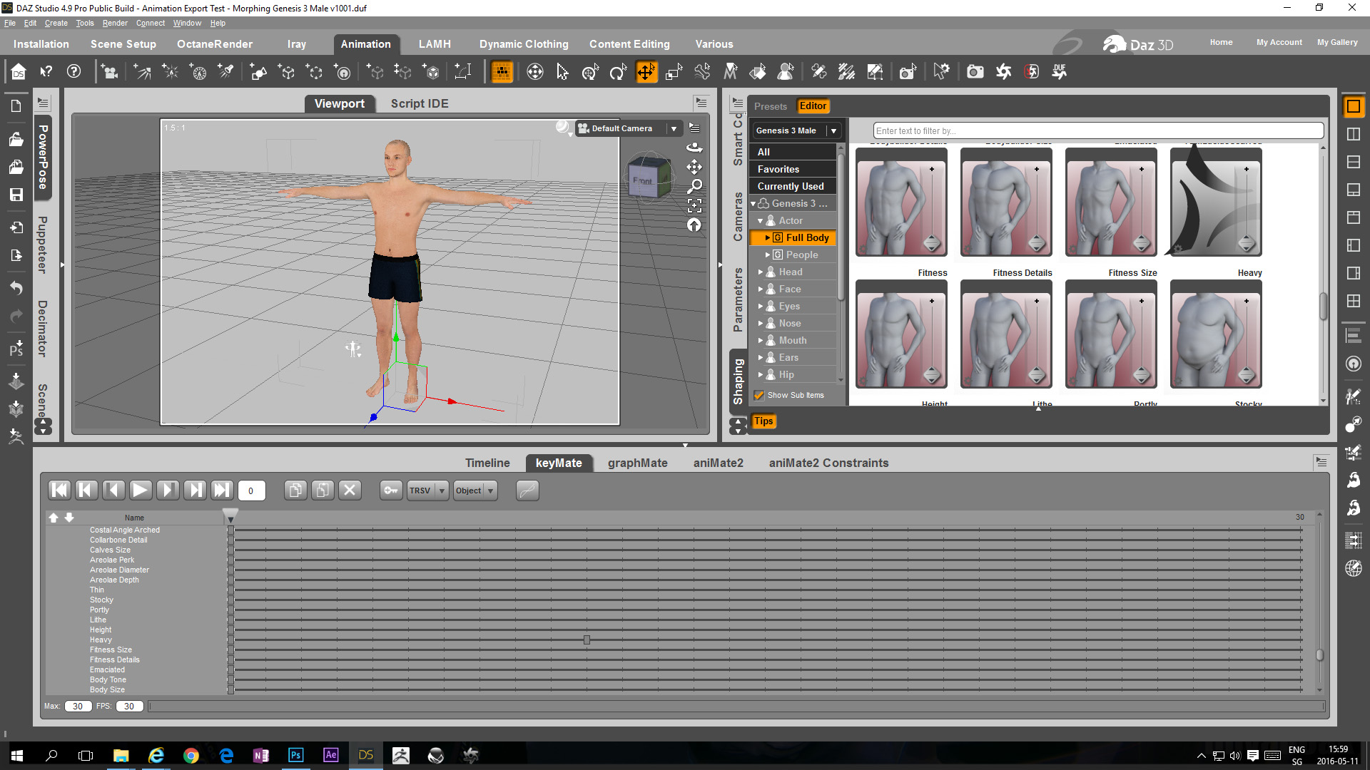
Task: Open the Render menu
Action: [x=114, y=23]
